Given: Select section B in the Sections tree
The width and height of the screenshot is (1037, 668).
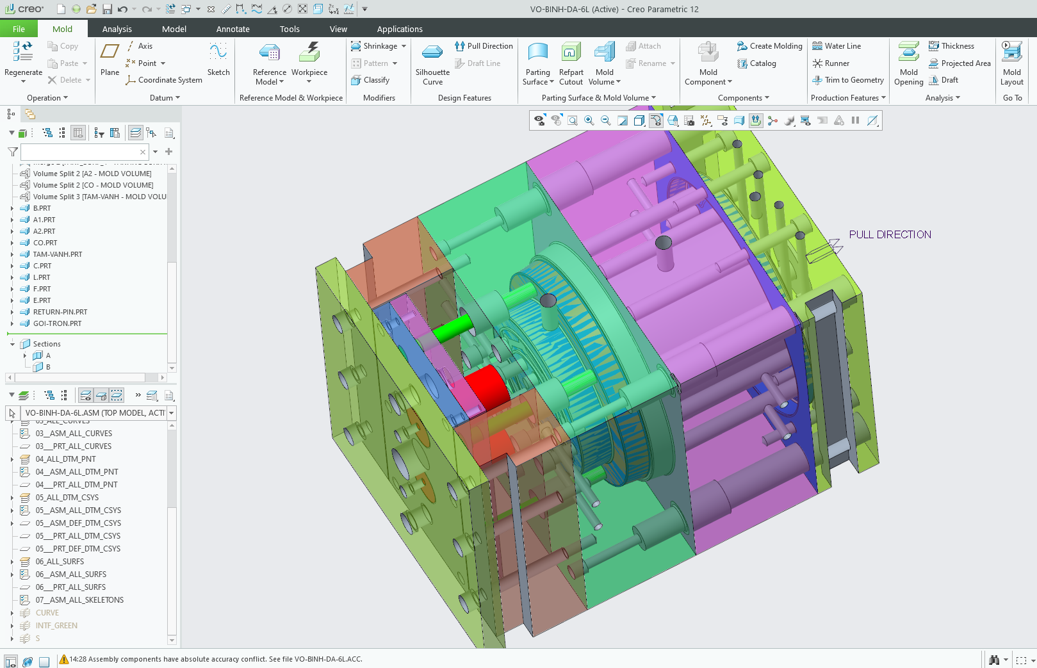Looking at the screenshot, I should (x=48, y=367).
